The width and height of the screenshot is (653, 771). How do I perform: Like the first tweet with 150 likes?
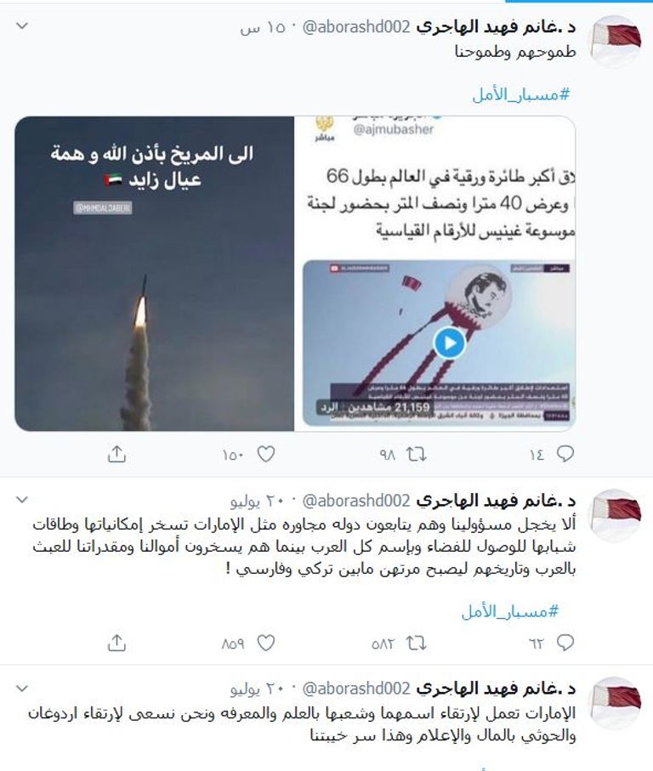coord(266,454)
